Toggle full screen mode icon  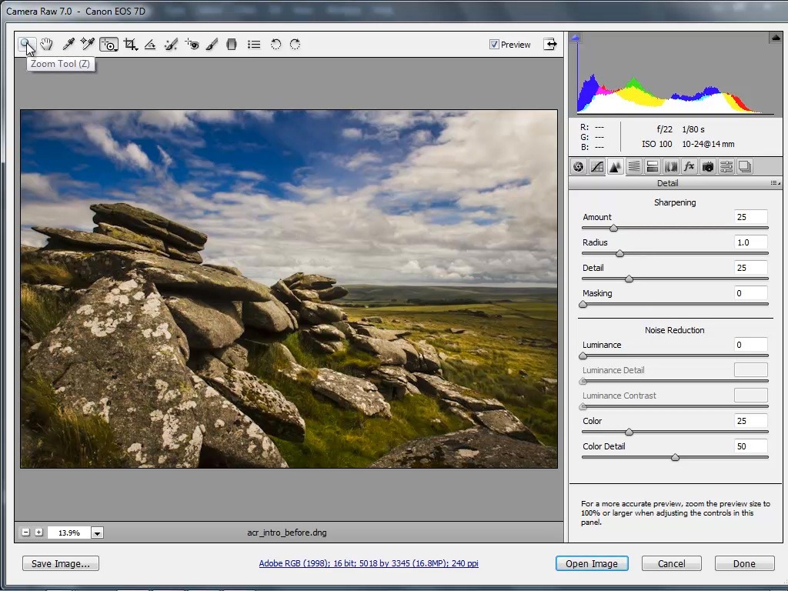click(x=550, y=44)
